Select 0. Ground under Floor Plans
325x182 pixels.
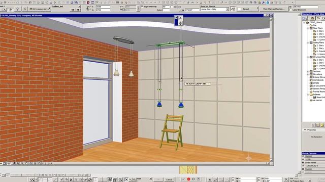[320, 37]
